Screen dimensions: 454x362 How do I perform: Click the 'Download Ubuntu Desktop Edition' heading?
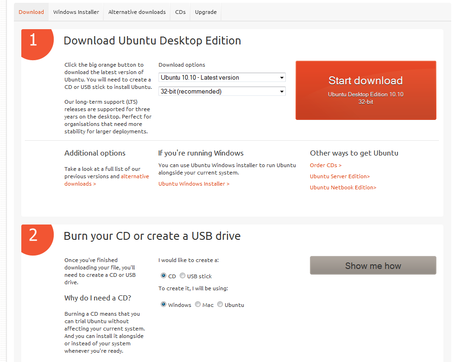152,41
